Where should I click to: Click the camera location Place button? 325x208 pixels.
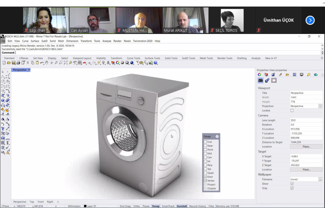[306, 146]
